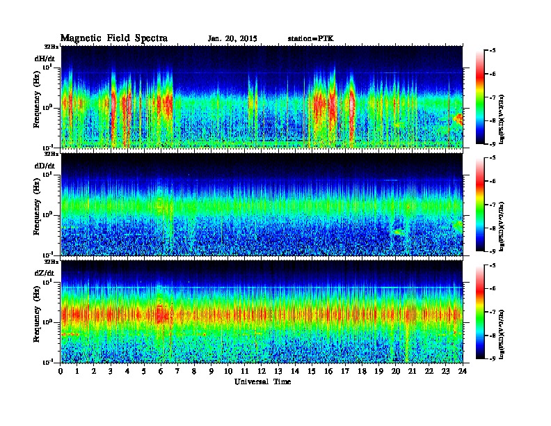Viewport: 551px width, 426px height.
Task: Click the "Magnetic Field Spectra" title
Action: tap(114, 38)
